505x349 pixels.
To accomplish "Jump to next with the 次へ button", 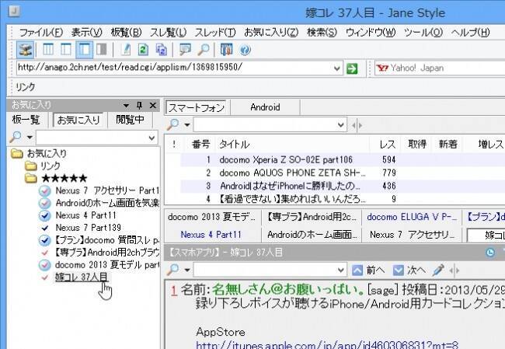I will pos(409,270).
